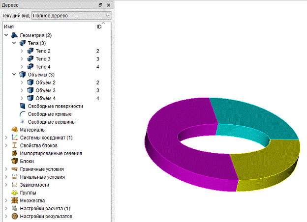Float the Дерево panel with undock icon
The image size is (307, 222).
pos(100,5)
